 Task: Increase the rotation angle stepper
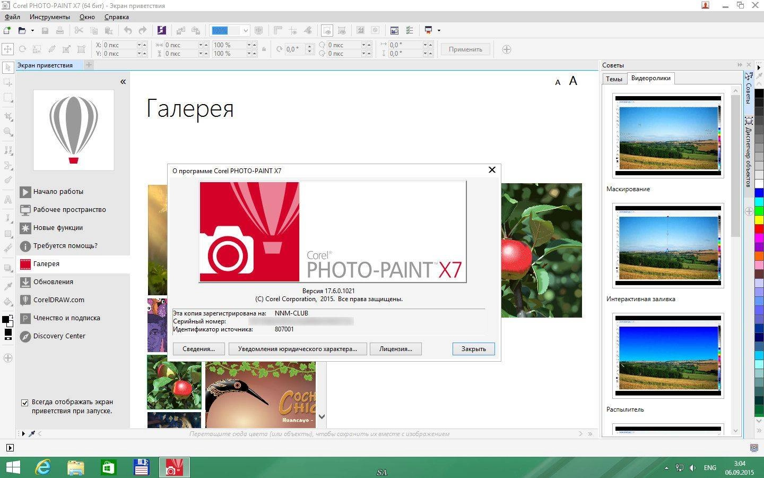point(309,47)
